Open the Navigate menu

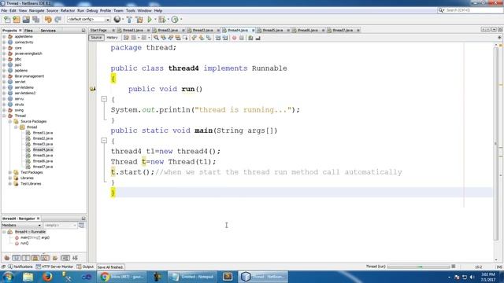[37, 10]
